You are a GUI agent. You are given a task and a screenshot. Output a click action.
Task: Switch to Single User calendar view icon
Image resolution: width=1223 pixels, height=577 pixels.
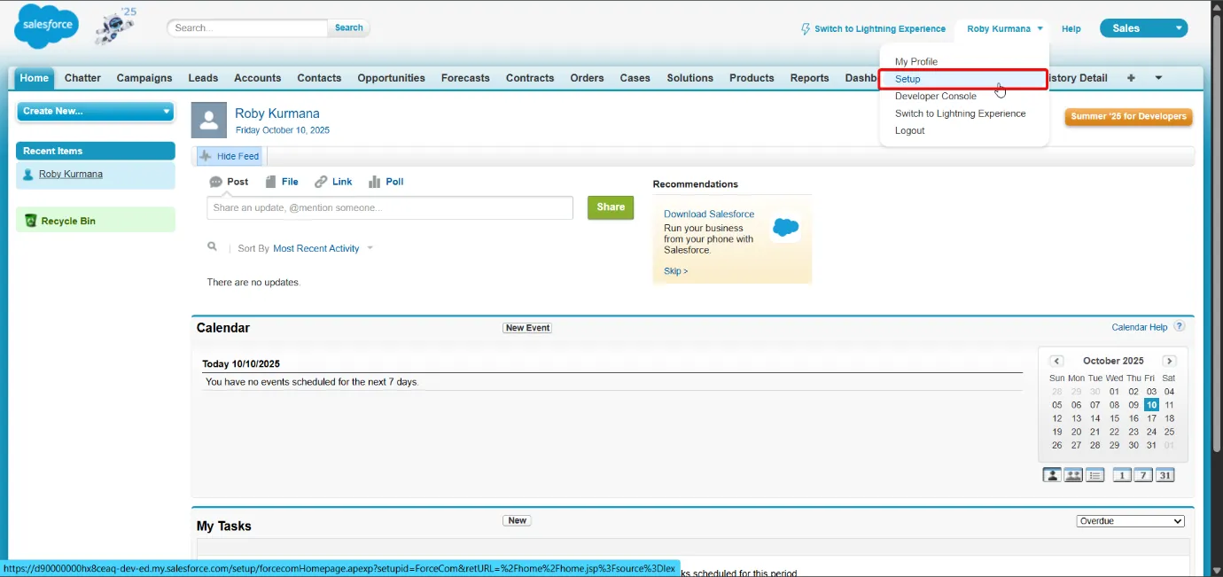[1052, 475]
